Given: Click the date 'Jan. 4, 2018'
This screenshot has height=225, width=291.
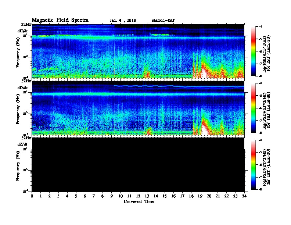Looking at the screenshot, I should coord(123,21).
